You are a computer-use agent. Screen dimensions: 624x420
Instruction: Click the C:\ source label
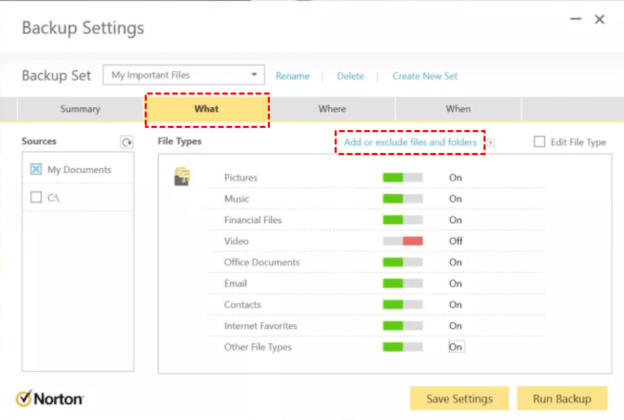tap(54, 197)
